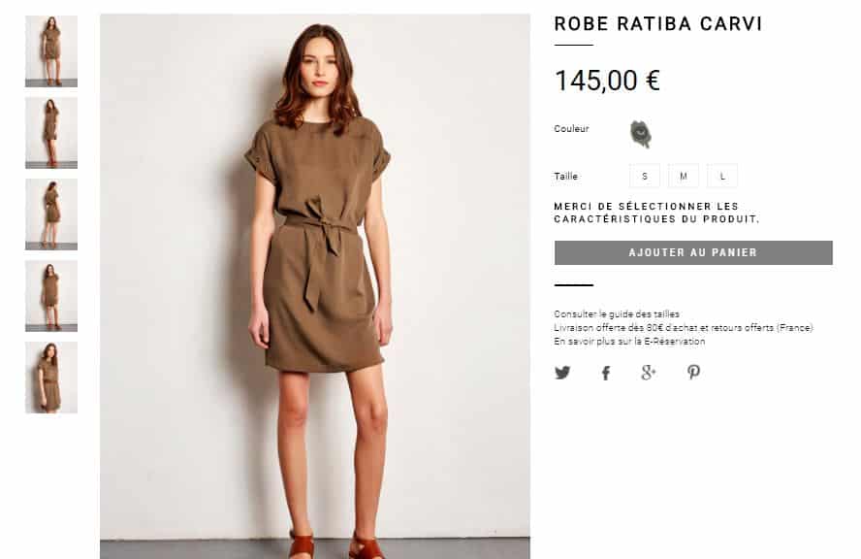View the fourth dress thumbnail
This screenshot has height=559, width=861.
click(51, 296)
